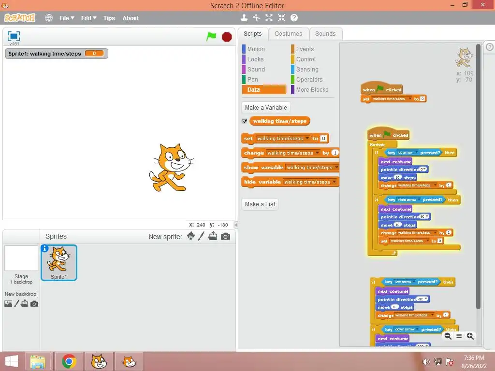Paint a new sprite
This screenshot has width=495, height=371.
(201, 236)
